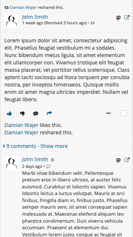Click reshare icon beside Received 3 hours ago
The image size is (133, 237).
click(92, 23)
